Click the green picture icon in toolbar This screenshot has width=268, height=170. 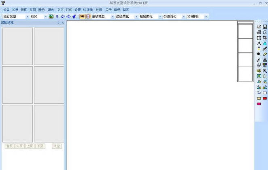coord(51,17)
